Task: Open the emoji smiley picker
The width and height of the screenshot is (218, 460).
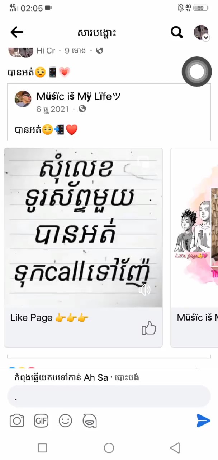Action: (x=65, y=420)
